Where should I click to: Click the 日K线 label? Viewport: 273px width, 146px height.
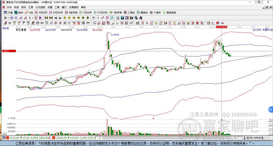coord(5,28)
